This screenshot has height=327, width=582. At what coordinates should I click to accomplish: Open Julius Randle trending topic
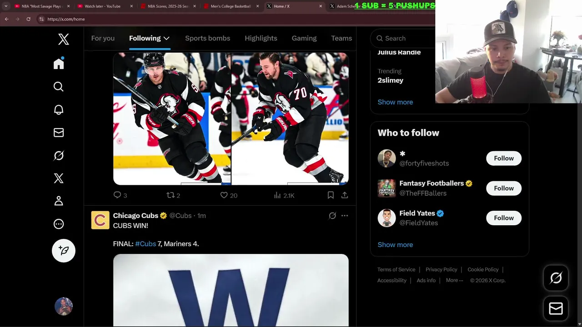tap(399, 52)
